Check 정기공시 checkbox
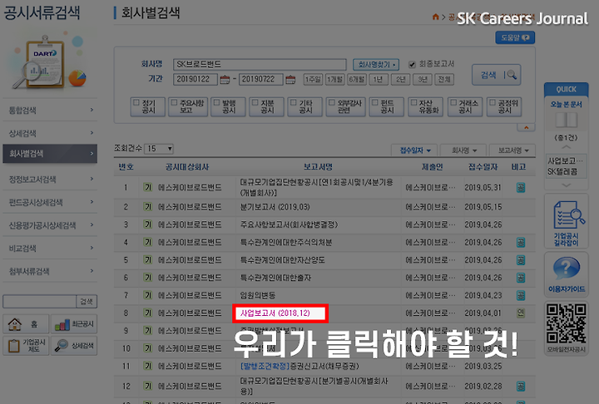 click(x=136, y=102)
